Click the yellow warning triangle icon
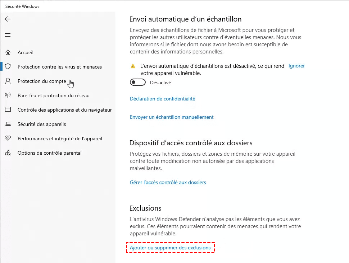Image resolution: width=349 pixels, height=263 pixels. click(133, 66)
